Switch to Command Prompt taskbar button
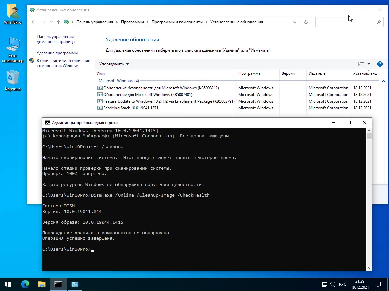 pos(58,284)
